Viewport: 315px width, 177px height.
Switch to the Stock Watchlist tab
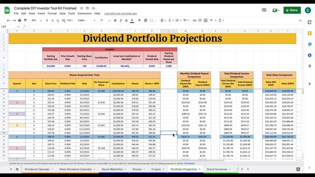112,169
